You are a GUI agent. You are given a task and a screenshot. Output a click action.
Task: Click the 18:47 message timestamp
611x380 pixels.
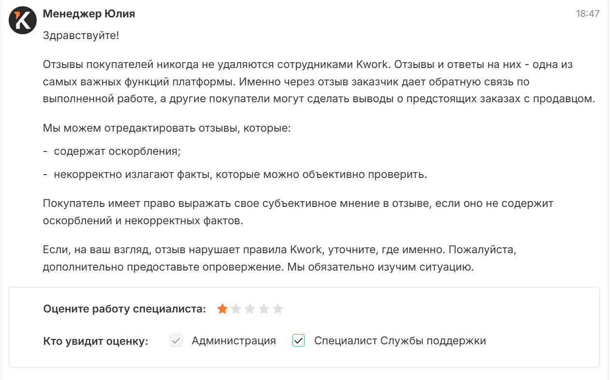click(x=587, y=14)
